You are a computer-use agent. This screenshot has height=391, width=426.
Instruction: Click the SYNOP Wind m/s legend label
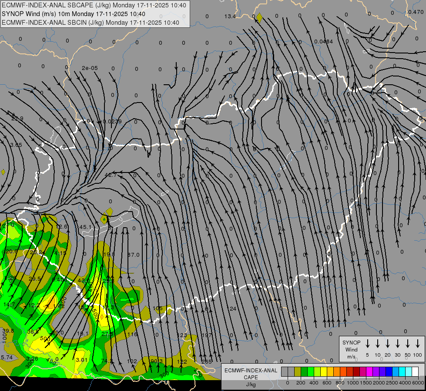coord(351,349)
